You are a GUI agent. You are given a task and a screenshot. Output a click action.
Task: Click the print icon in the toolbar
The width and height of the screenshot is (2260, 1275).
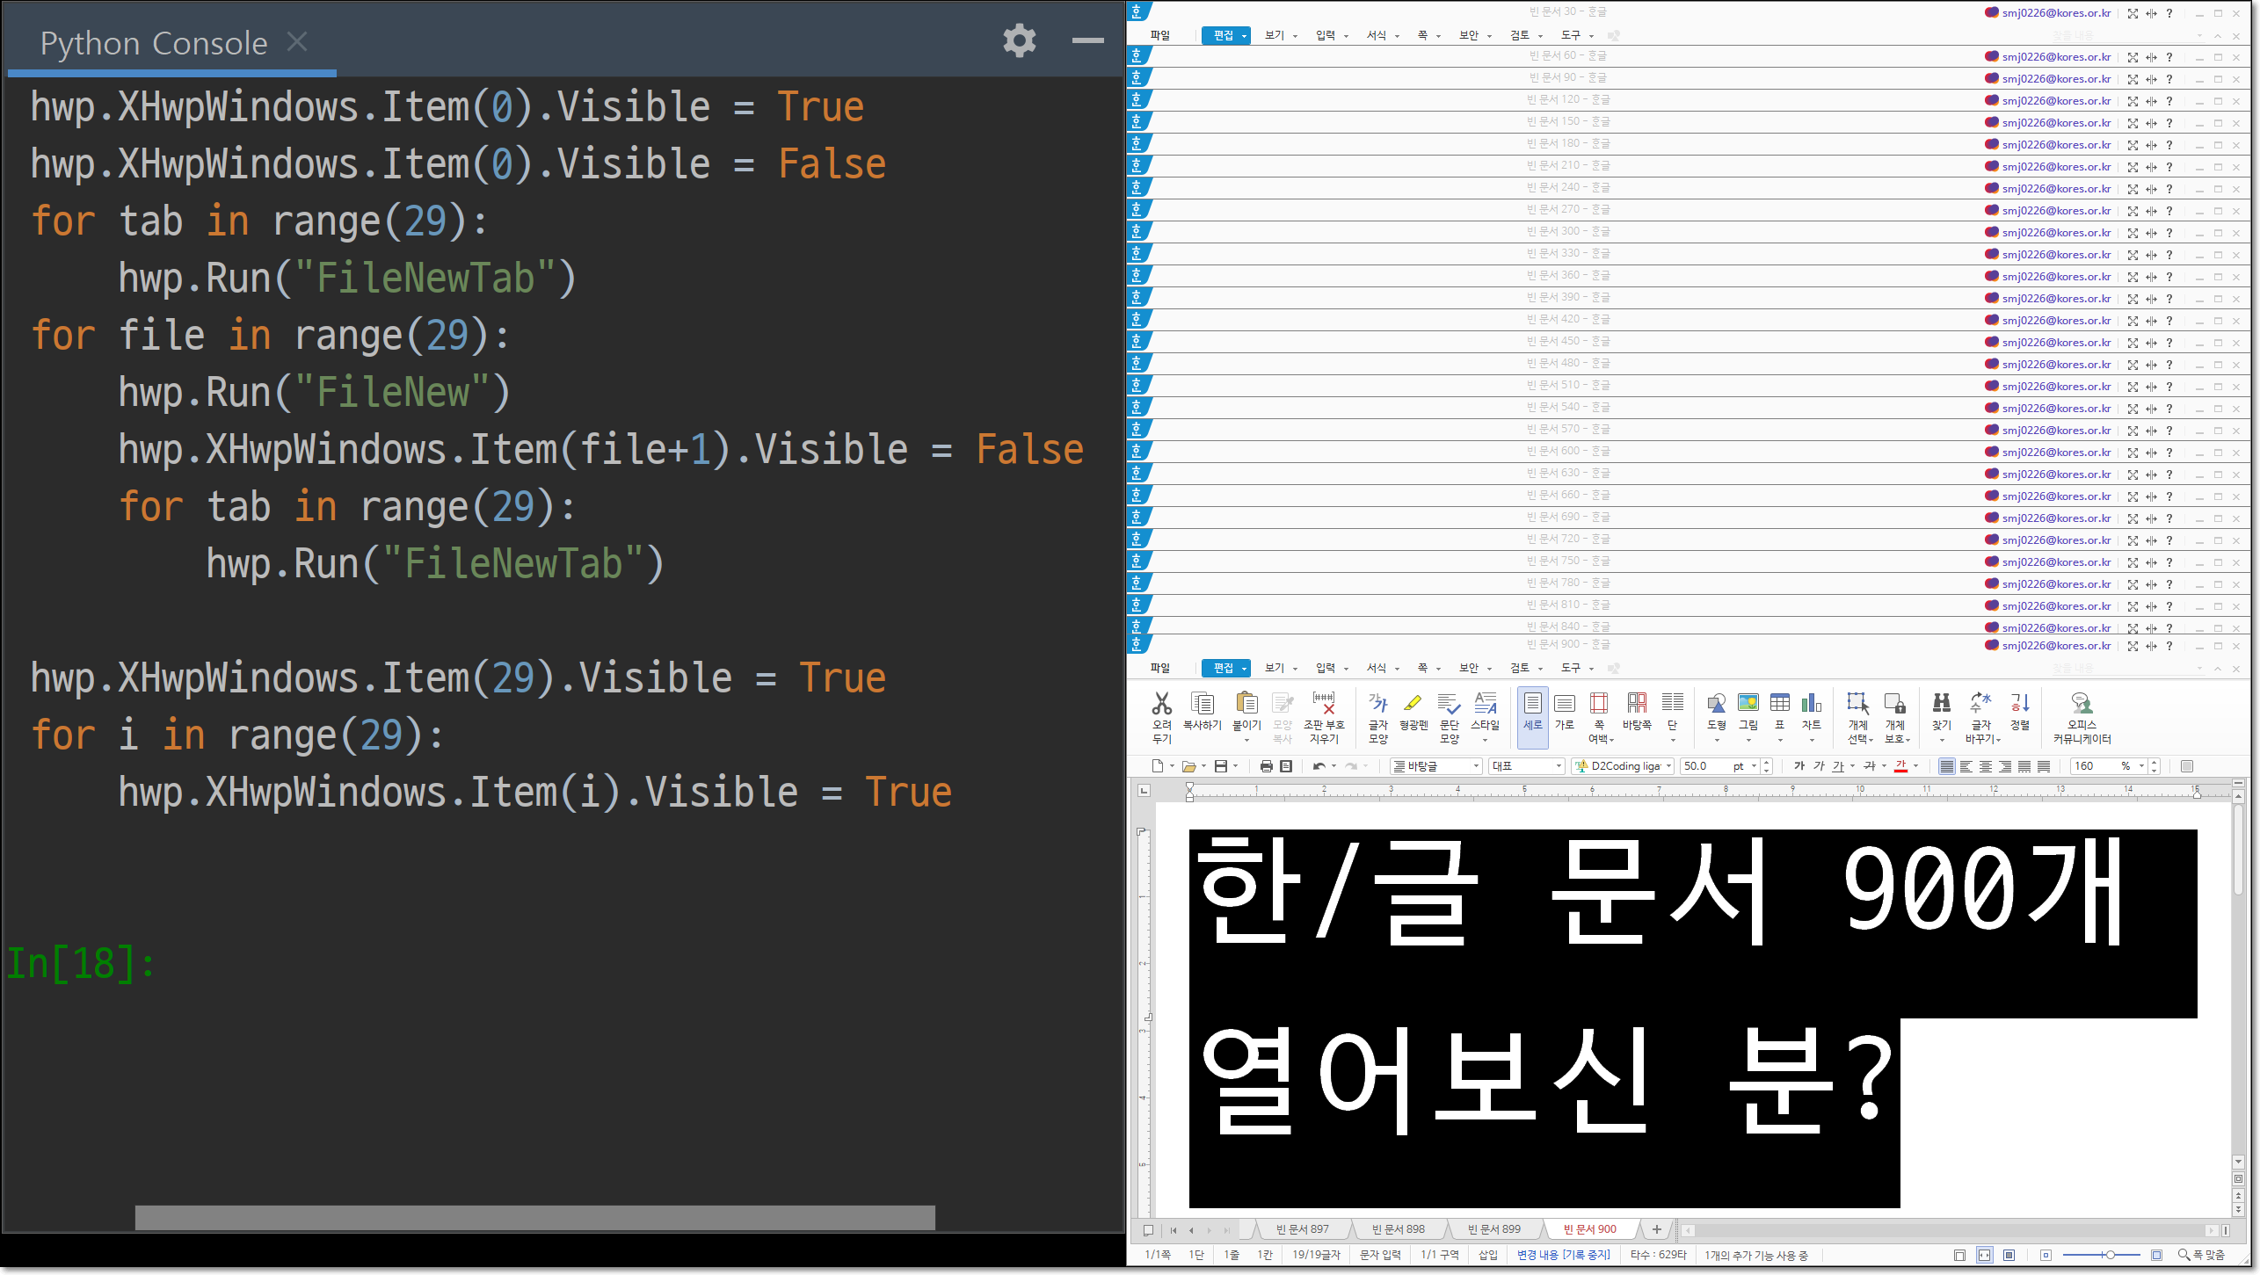(1266, 766)
